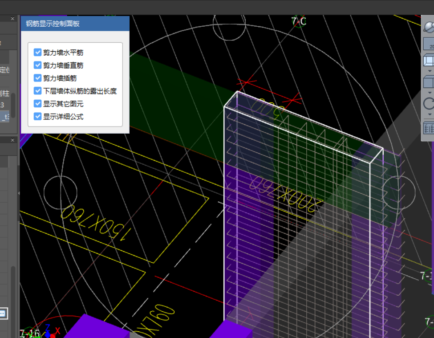434x338 pixels.
Task: Click the 7-C axis label
Action: (299, 21)
